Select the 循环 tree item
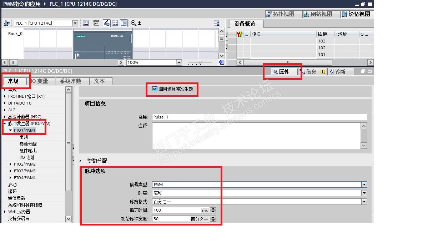Viewport: 433px width, 243px height. 12,191
